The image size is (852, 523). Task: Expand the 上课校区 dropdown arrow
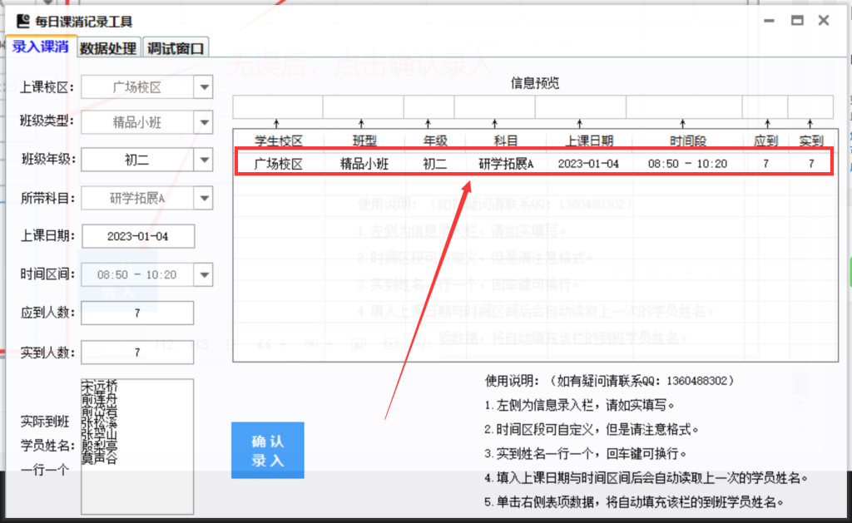[x=204, y=87]
